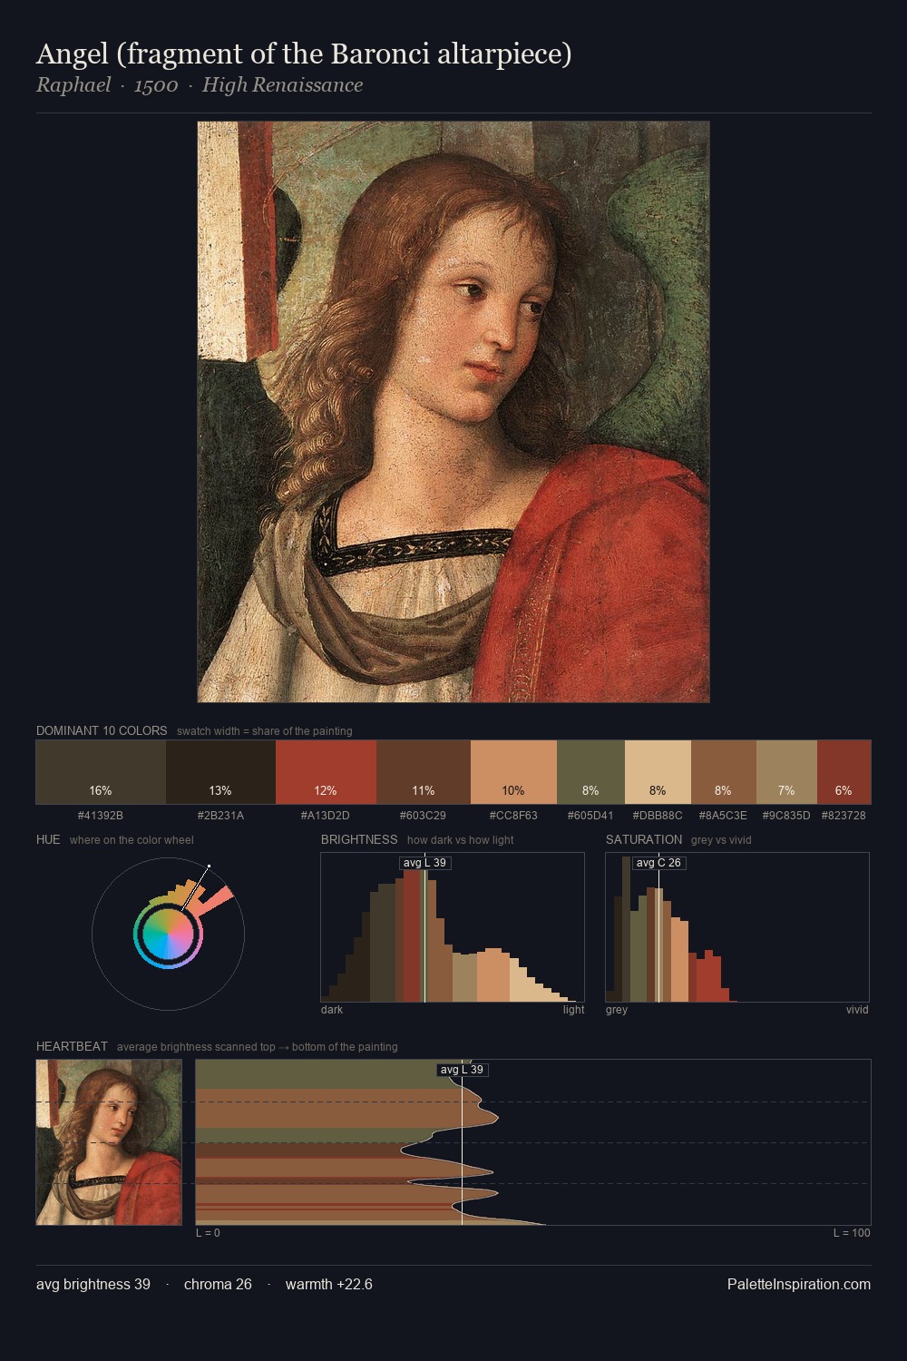Click the 'DOMINANT 10 COLORS' heading
The width and height of the screenshot is (907, 1361).
coord(102,730)
